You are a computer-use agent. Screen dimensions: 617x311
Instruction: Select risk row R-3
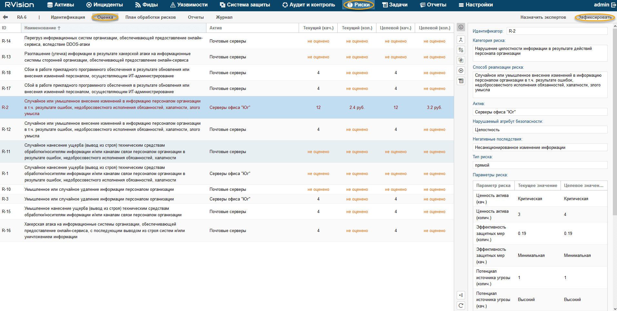click(x=227, y=199)
